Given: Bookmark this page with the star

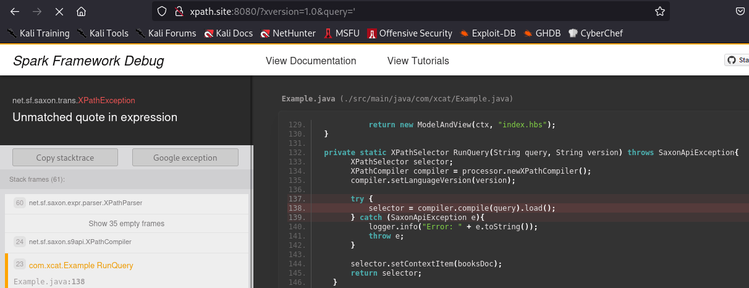Looking at the screenshot, I should tap(660, 11).
